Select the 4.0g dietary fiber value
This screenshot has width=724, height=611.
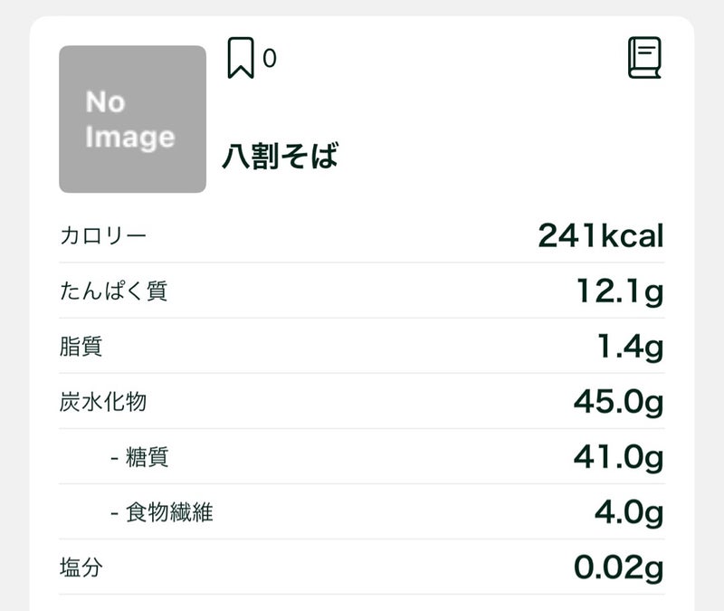[629, 512]
